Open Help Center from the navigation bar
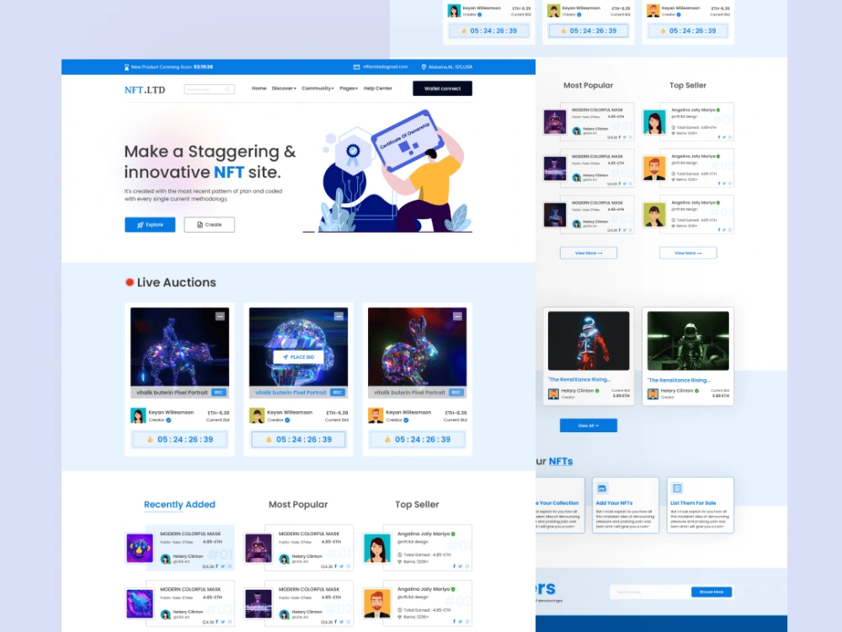This screenshot has width=842, height=632. (377, 88)
